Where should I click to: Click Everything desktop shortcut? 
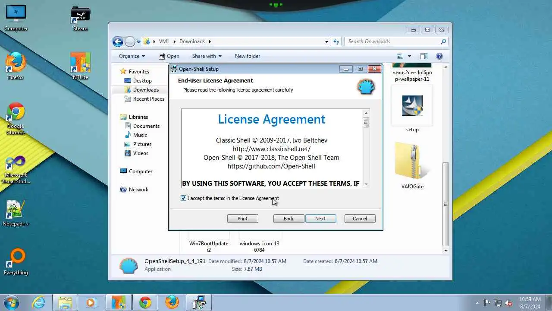(16, 262)
